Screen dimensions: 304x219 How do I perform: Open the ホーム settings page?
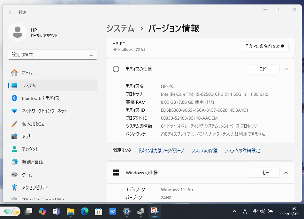[x=53, y=73]
